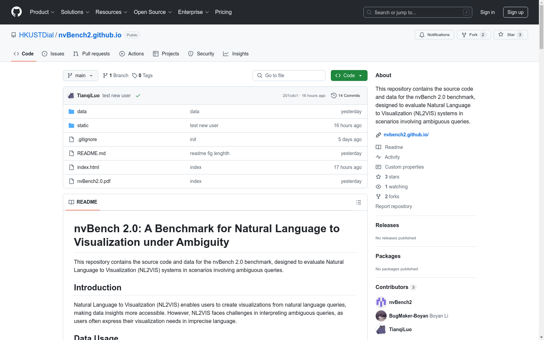Open the Packages section heading
The image size is (544, 340).
click(x=388, y=256)
